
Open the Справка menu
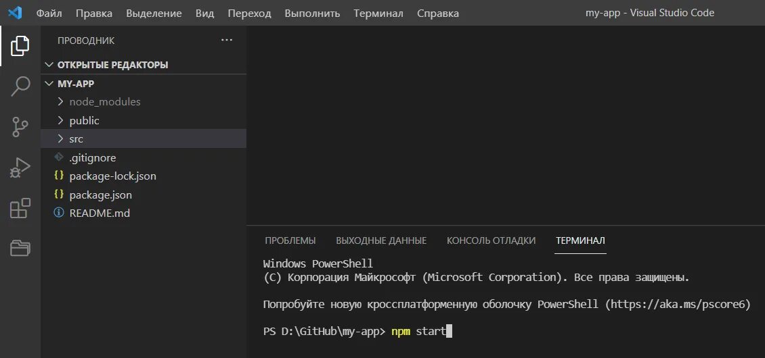pyautogui.click(x=438, y=13)
